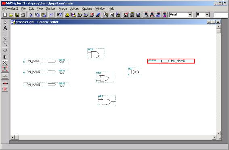Screen dimensions: 229x150
Task: Copy selection with toolbar copy icon
Action: [x=37, y=15]
